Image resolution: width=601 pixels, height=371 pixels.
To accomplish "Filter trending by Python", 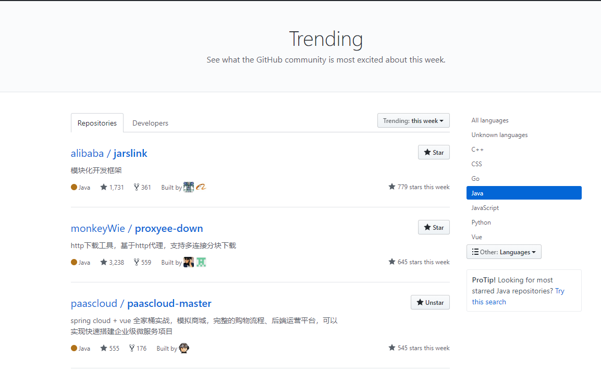I will tap(481, 222).
